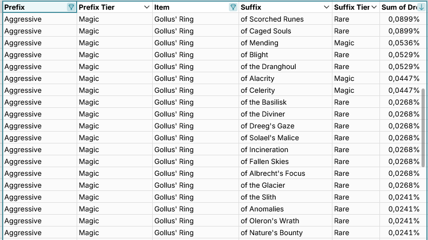Click the Item column header text
The width and height of the screenshot is (428, 240).
pos(162,7)
